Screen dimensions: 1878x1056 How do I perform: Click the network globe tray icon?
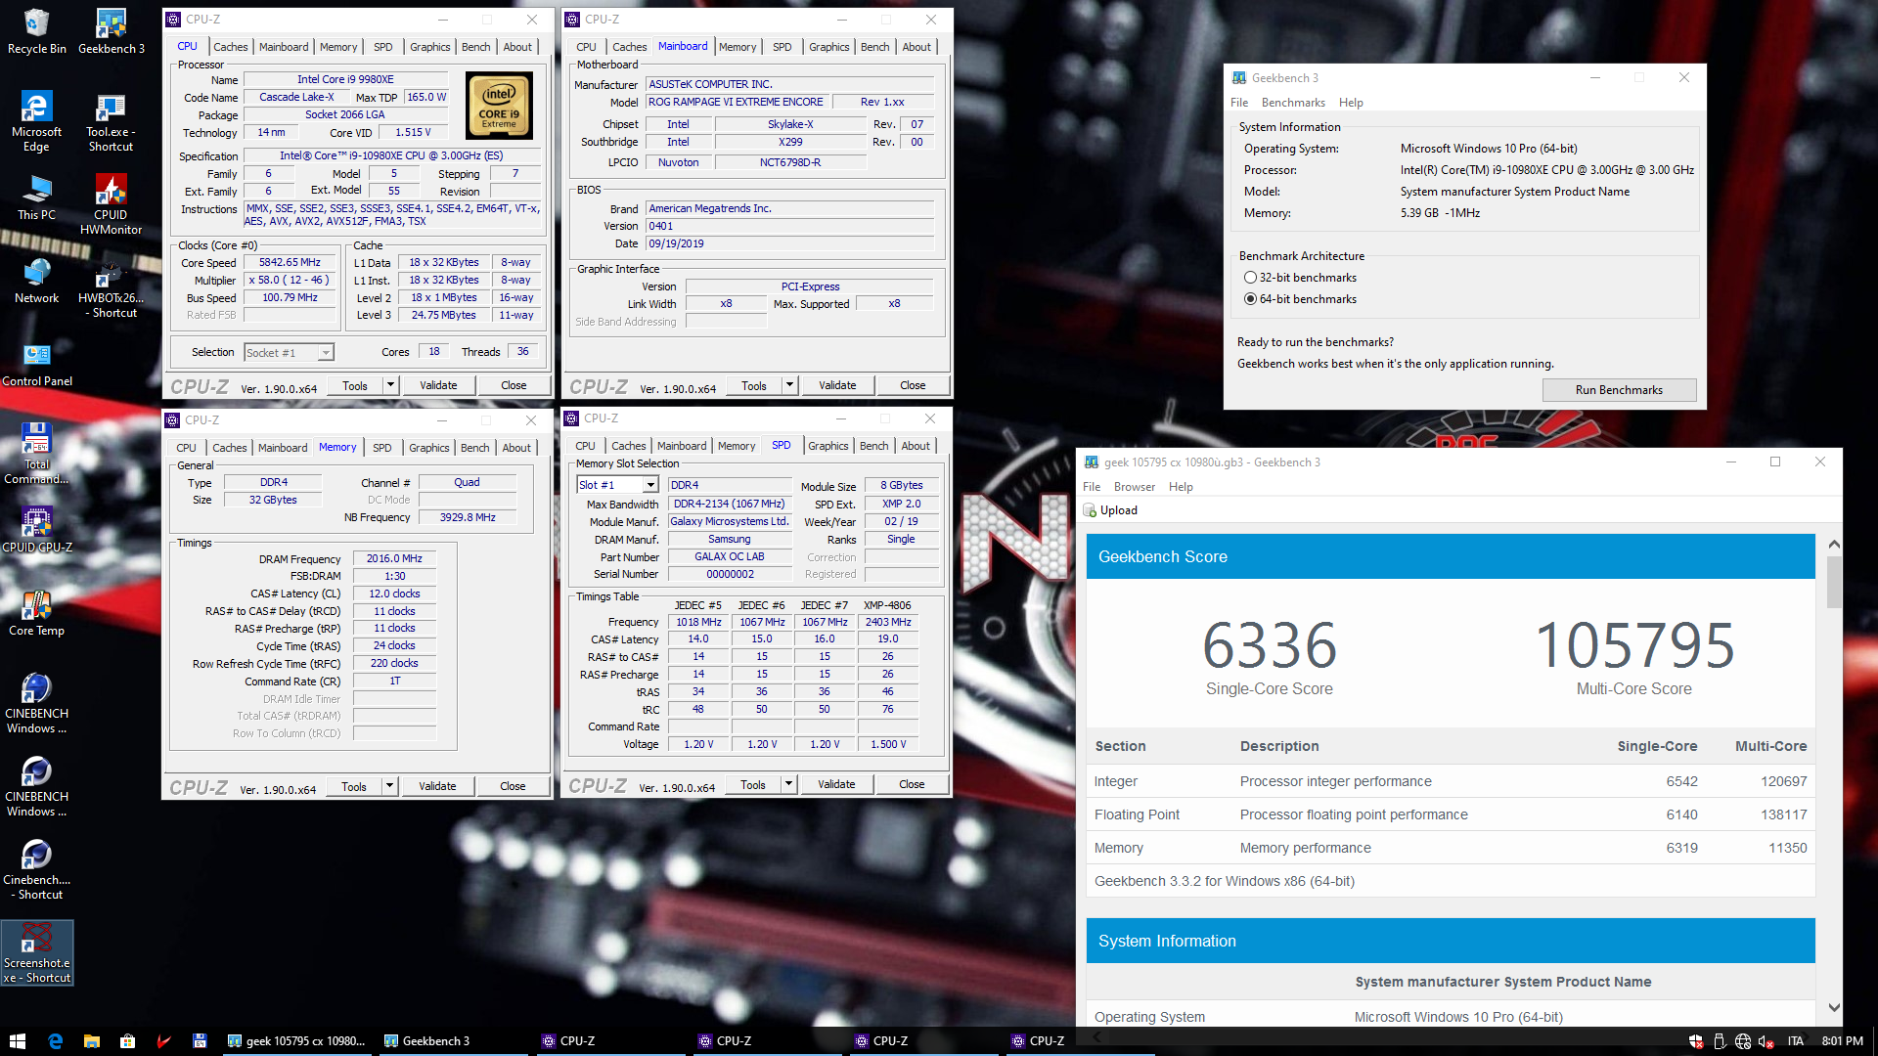click(x=1743, y=1041)
